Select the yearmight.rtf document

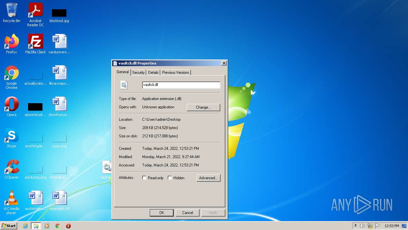click(59, 201)
